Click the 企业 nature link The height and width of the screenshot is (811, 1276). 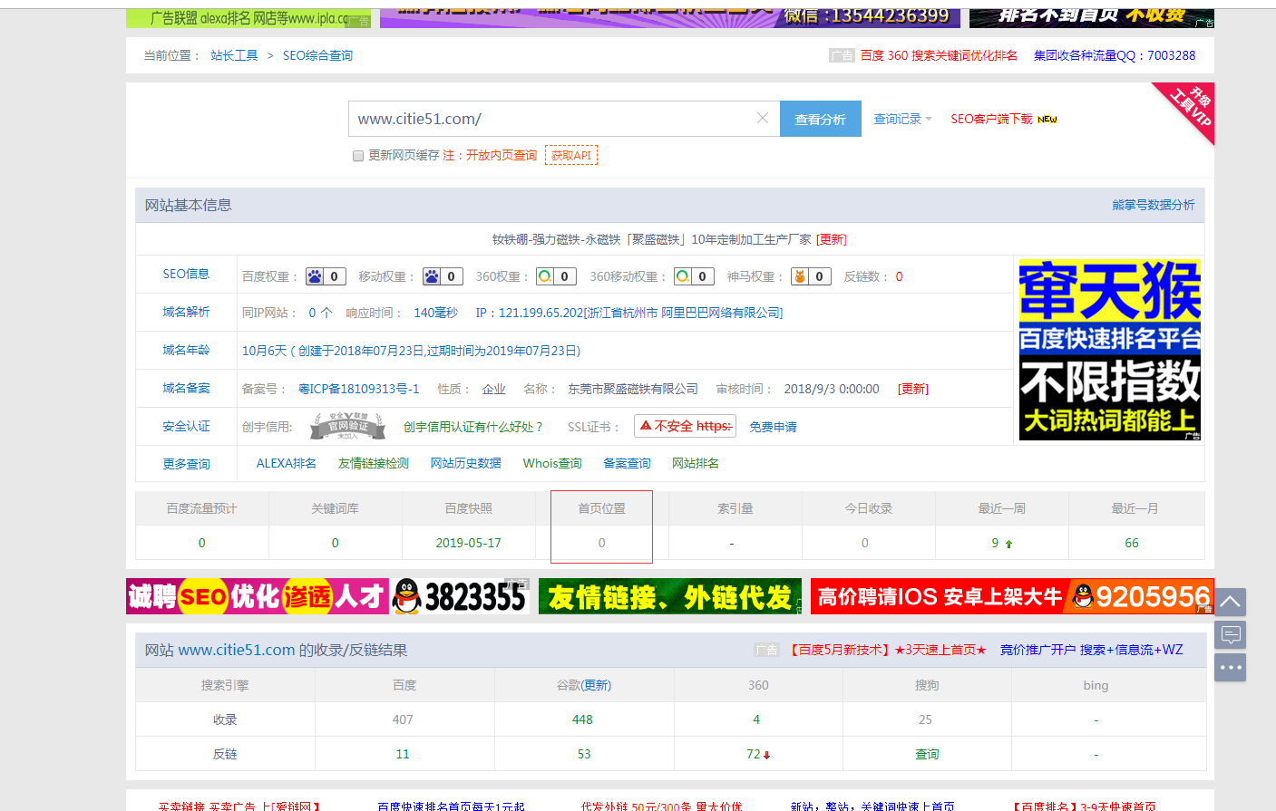(494, 389)
